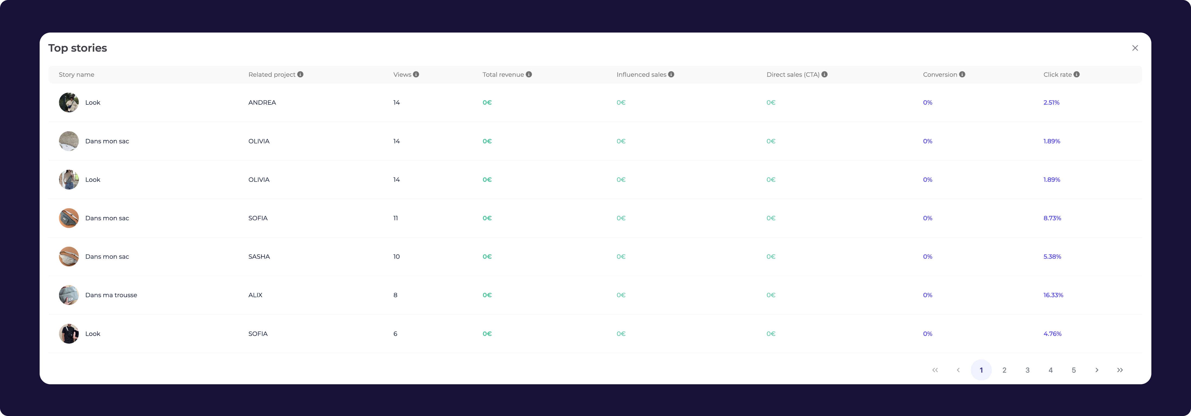Select page 2 in pagination
This screenshot has width=1191, height=416.
[1004, 370]
